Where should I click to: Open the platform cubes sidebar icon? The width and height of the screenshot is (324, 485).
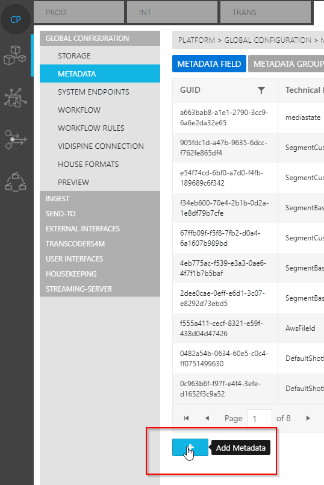(x=14, y=55)
